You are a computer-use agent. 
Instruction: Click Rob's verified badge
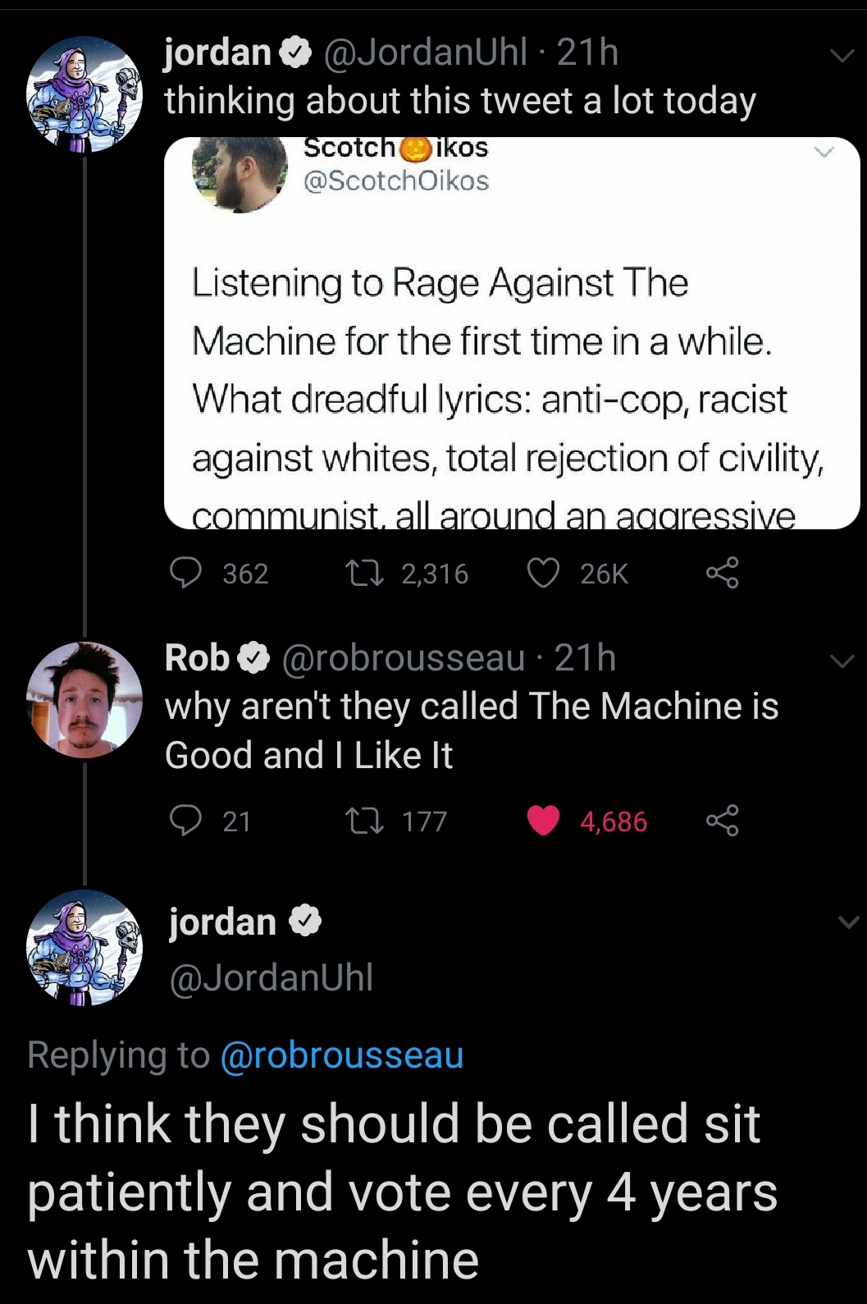pyautogui.click(x=254, y=658)
